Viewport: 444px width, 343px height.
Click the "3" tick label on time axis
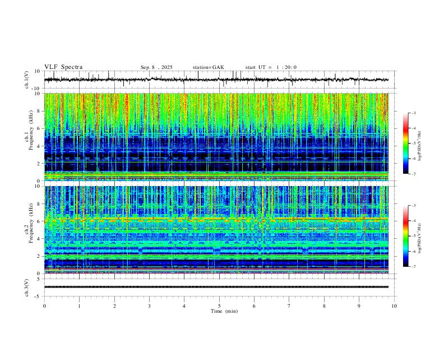pyautogui.click(x=149, y=306)
